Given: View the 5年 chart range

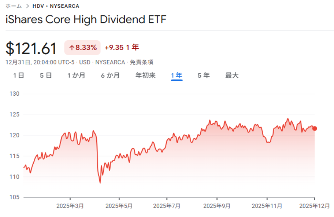Looking at the screenshot, I should (x=204, y=76).
